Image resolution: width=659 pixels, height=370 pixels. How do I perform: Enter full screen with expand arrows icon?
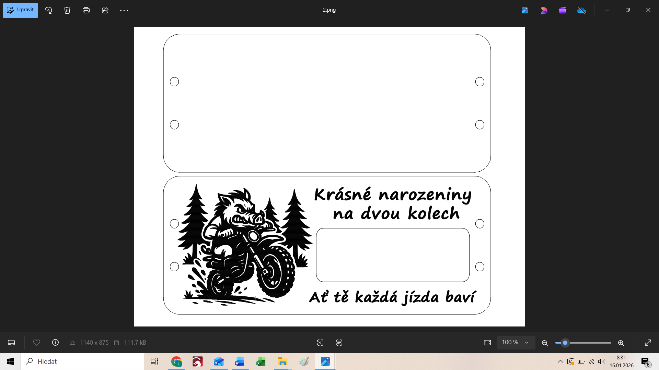[x=648, y=343]
